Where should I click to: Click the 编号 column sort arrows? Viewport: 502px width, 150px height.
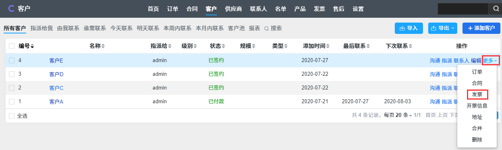point(32,46)
